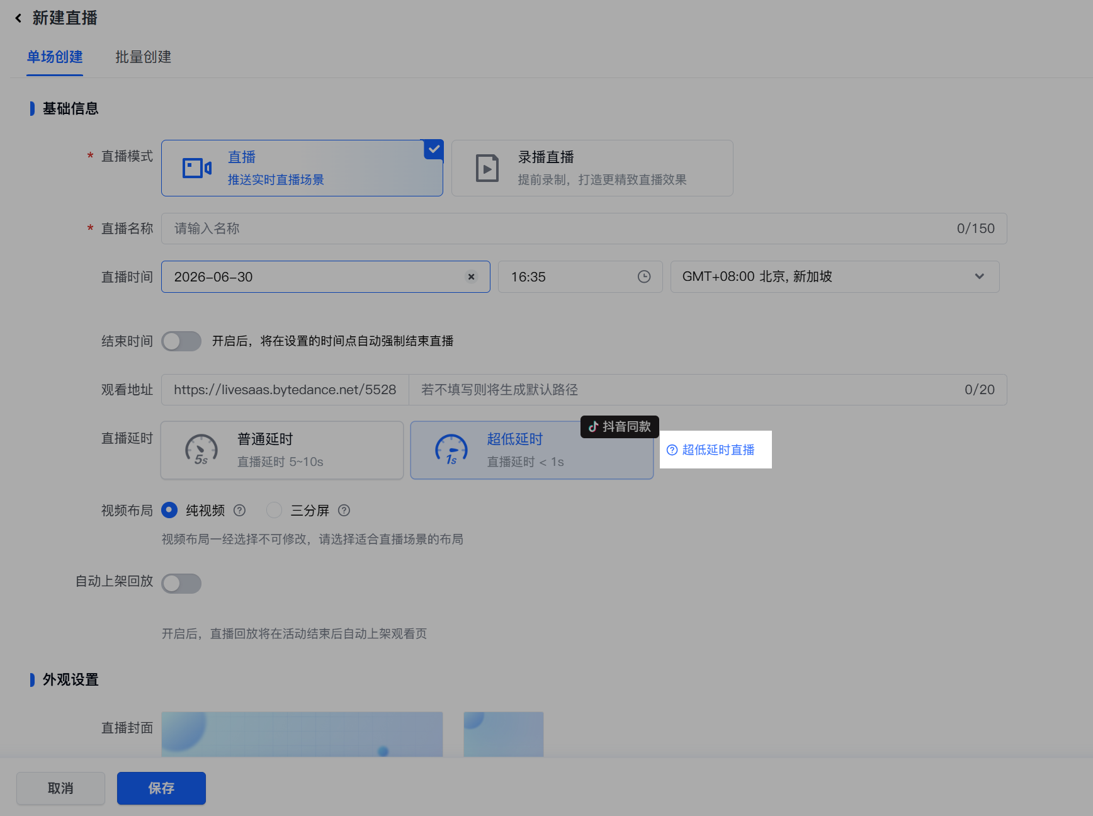The height and width of the screenshot is (816, 1093).
Task: Select the 普通延时 latency option
Action: click(282, 450)
